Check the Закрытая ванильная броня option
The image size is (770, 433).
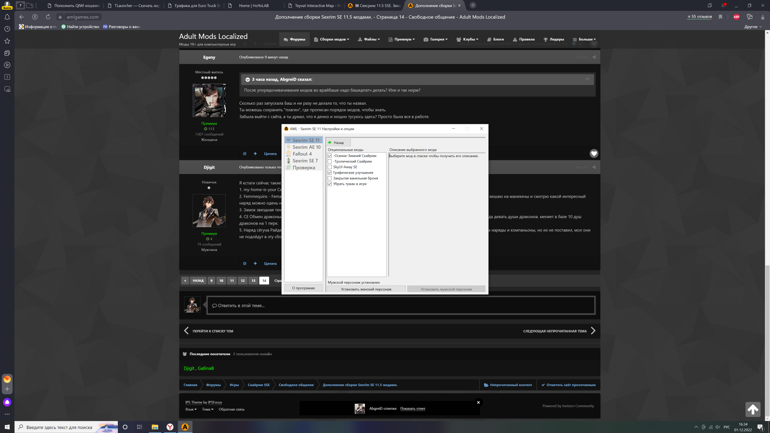[330, 178]
